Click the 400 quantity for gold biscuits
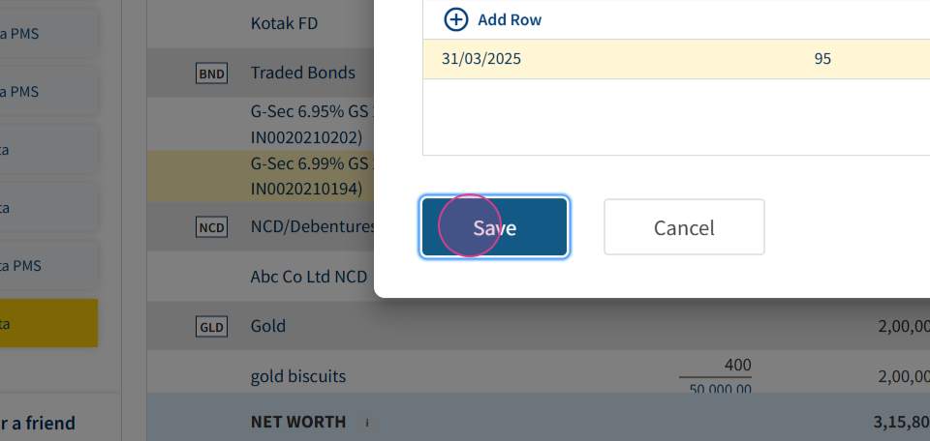930x441 pixels. [737, 365]
